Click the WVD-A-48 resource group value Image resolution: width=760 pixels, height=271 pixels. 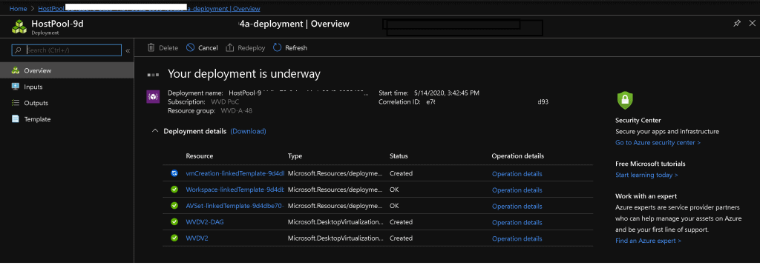tap(237, 111)
